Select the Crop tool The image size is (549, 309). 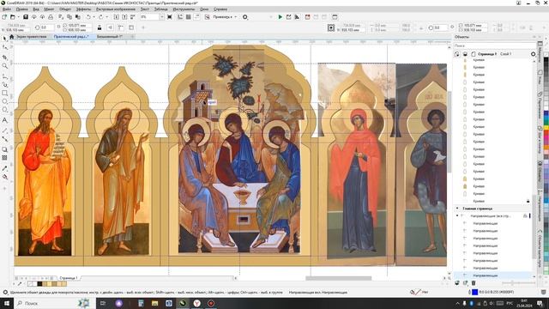point(4,58)
